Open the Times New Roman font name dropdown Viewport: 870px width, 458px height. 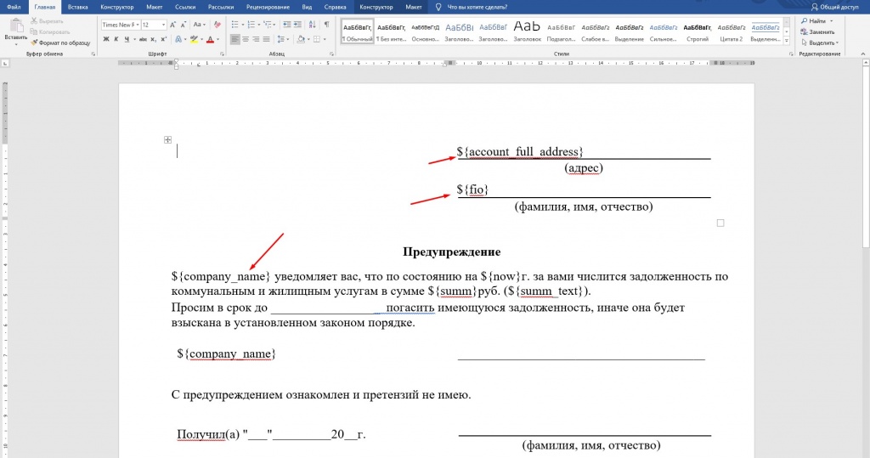point(137,25)
